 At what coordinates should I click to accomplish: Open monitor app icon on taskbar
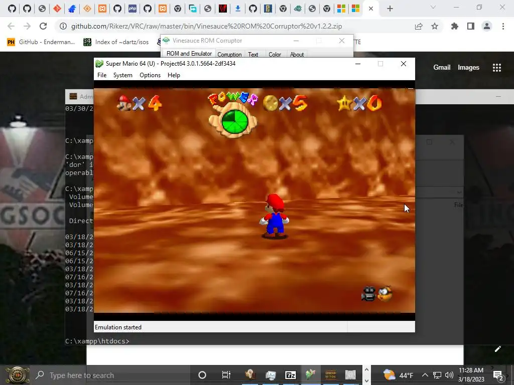(271, 375)
